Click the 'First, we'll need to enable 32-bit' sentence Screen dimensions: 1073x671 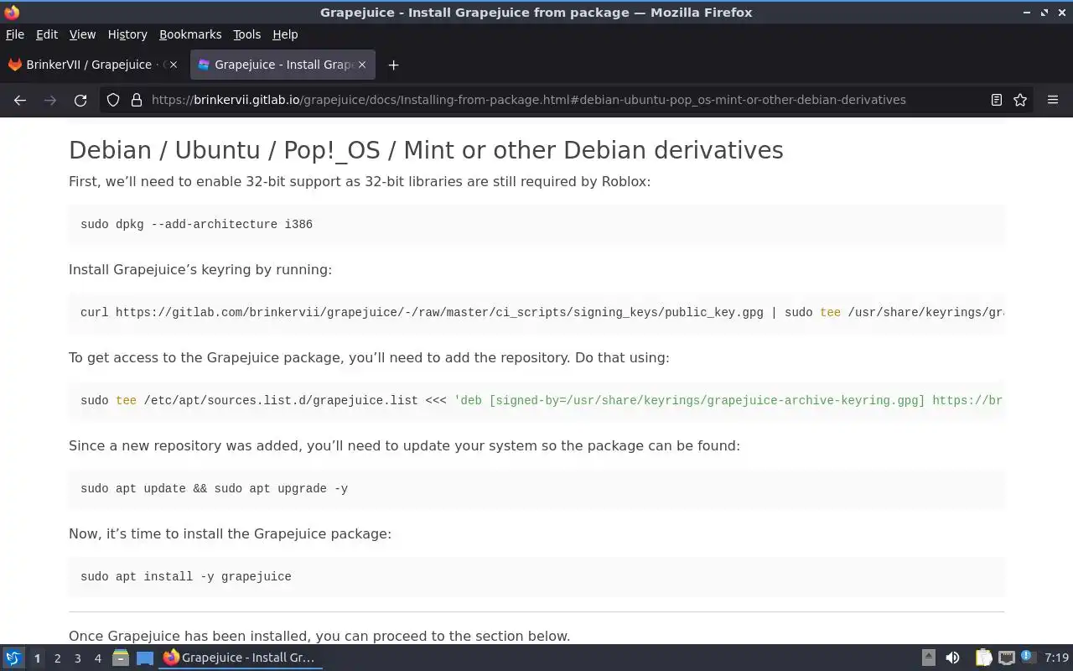coord(360,181)
